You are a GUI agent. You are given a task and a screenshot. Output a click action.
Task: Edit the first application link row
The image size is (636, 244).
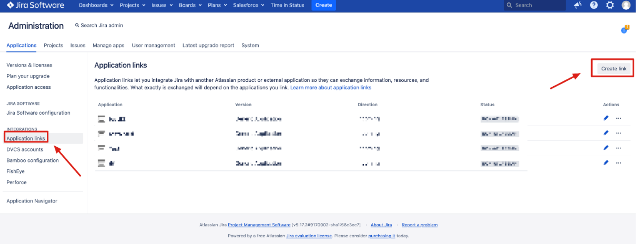click(x=606, y=118)
